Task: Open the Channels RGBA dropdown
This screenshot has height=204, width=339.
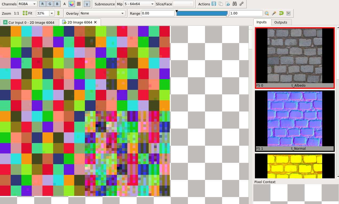Action: click(27, 4)
